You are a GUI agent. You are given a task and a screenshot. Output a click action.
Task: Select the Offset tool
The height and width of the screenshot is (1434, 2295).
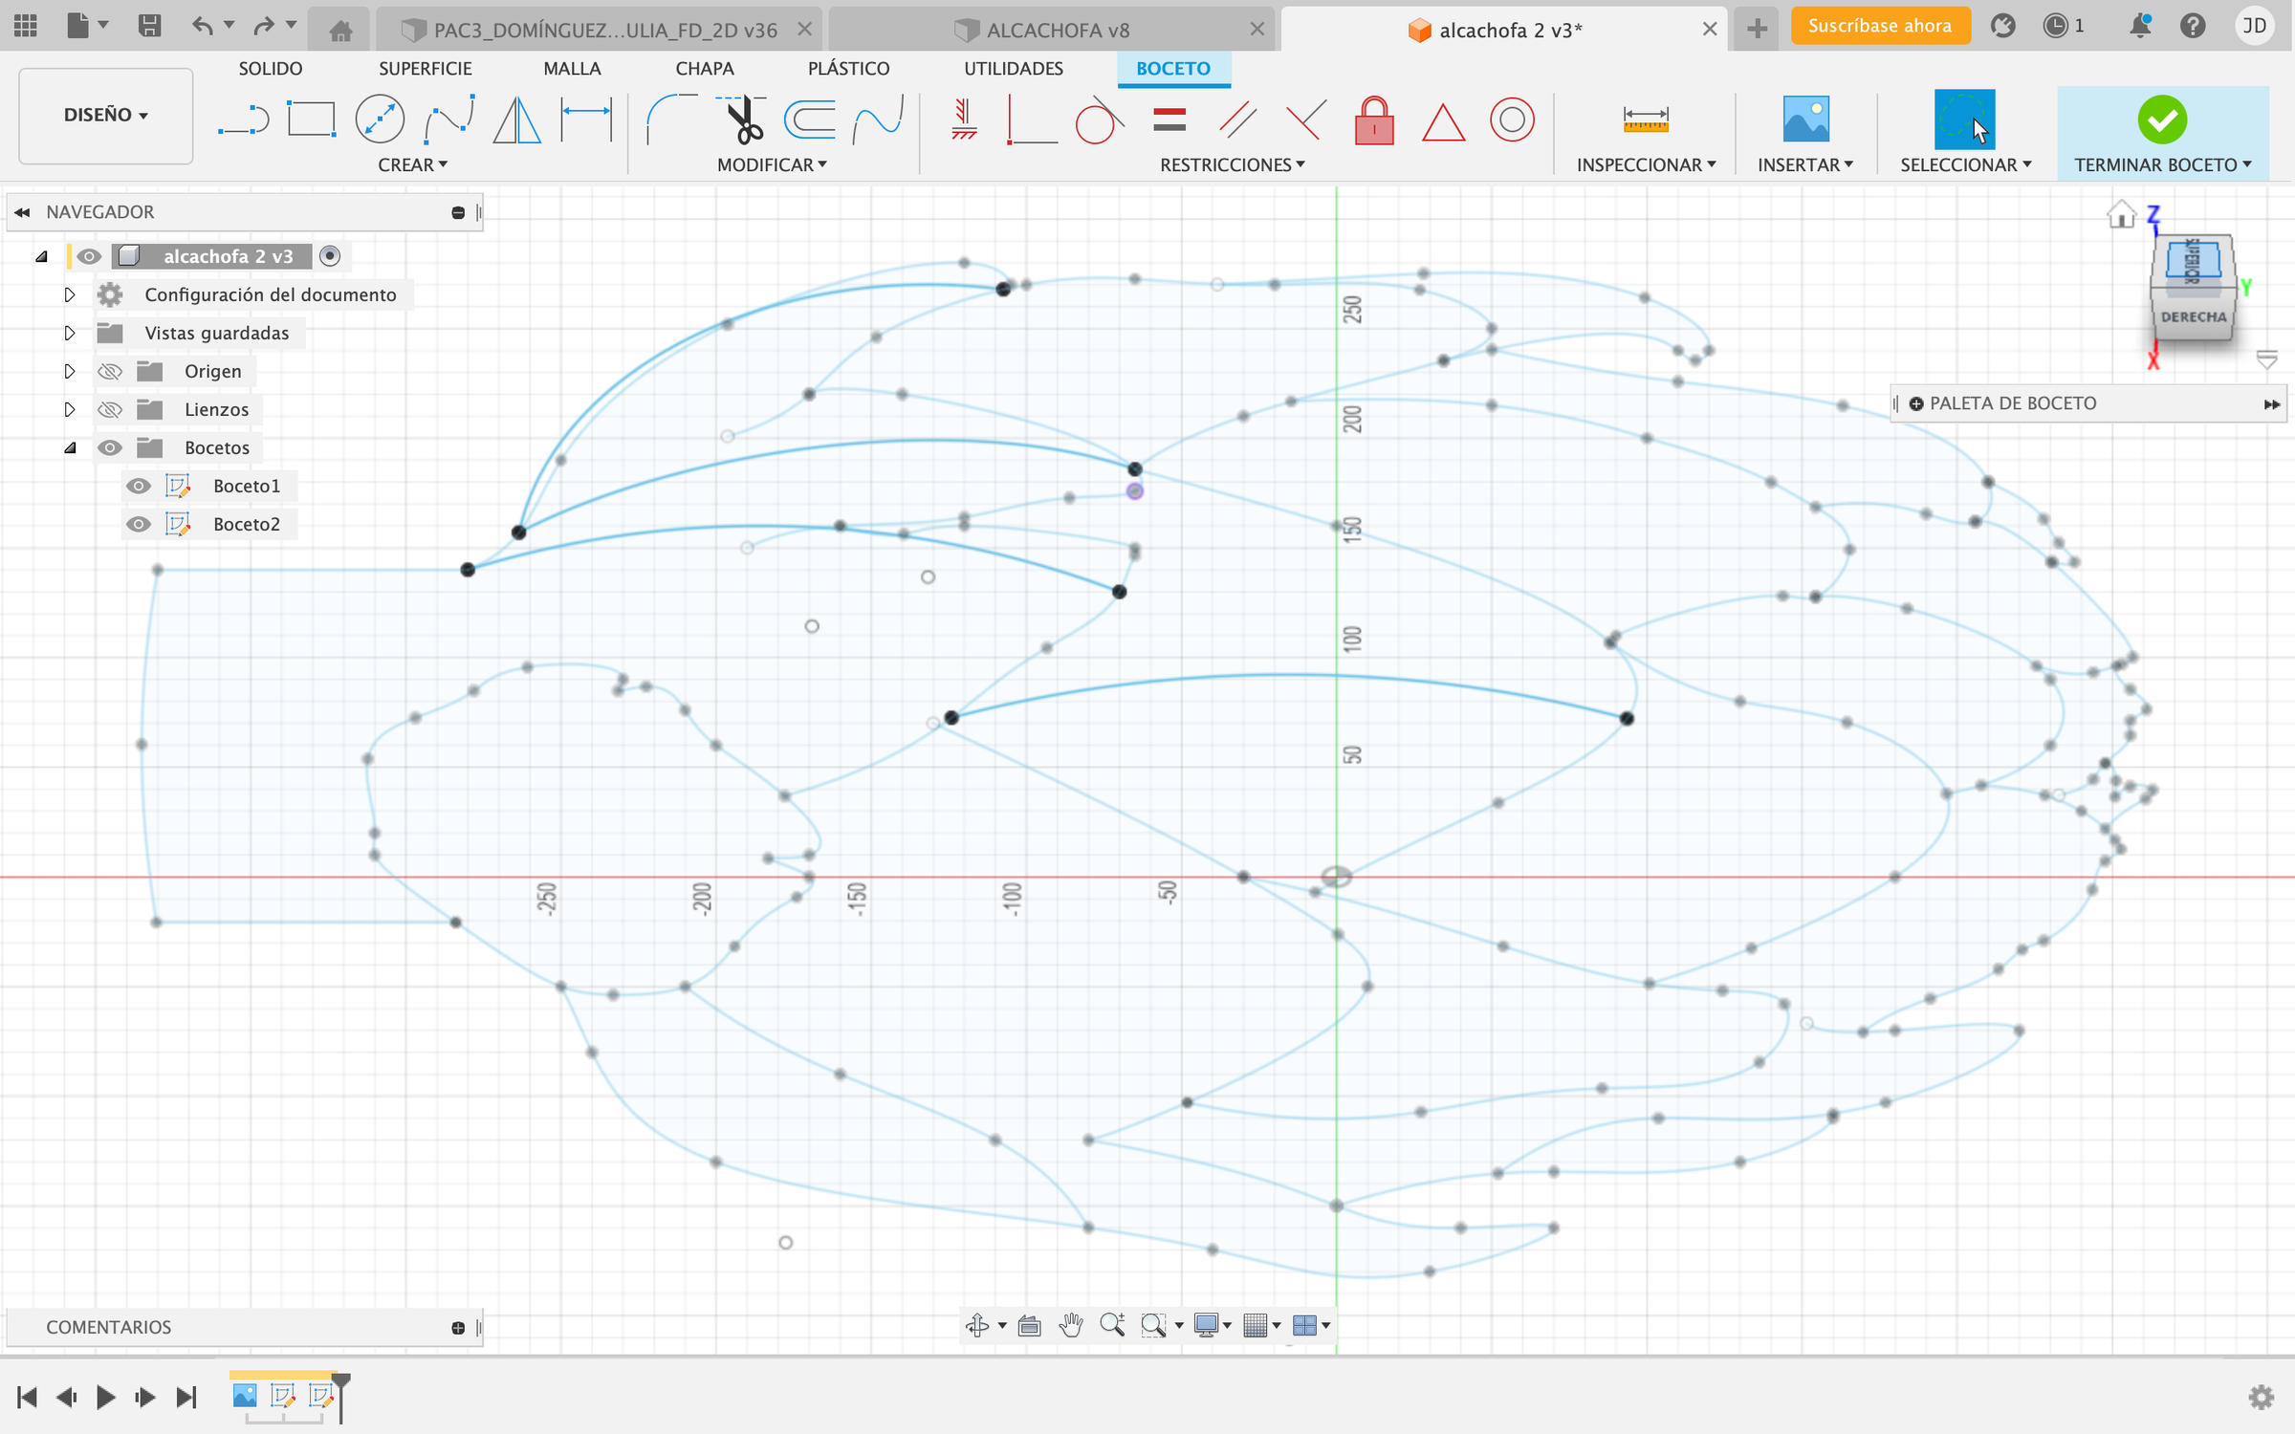(x=809, y=120)
